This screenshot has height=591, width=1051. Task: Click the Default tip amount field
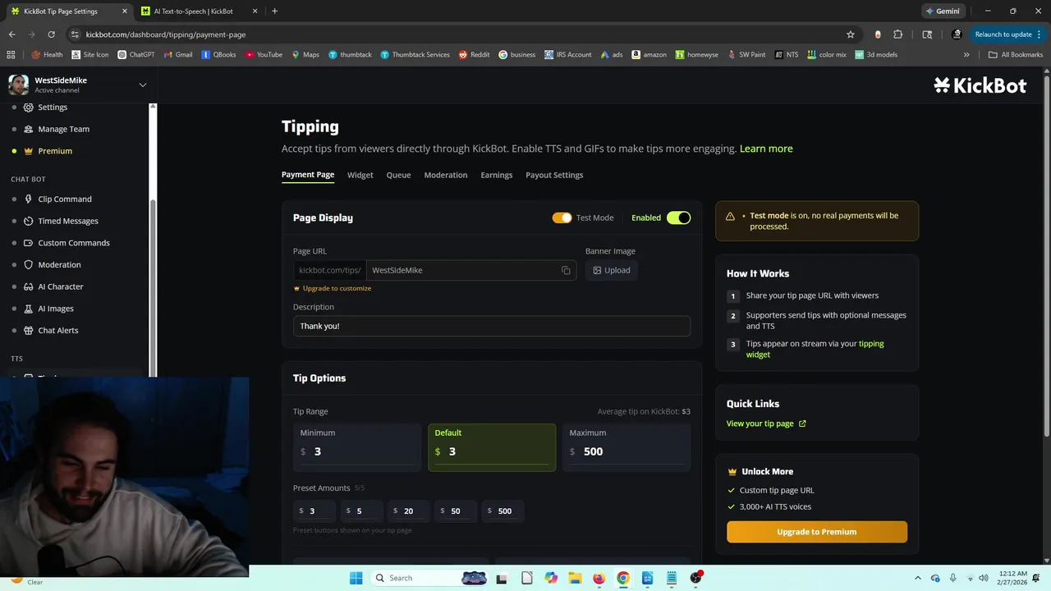pos(492,447)
